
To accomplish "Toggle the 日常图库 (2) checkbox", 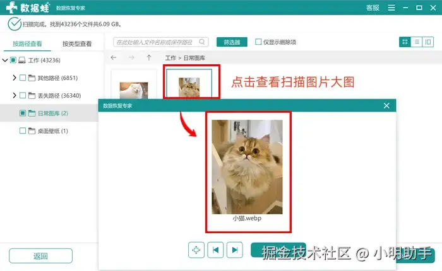I will [23, 113].
